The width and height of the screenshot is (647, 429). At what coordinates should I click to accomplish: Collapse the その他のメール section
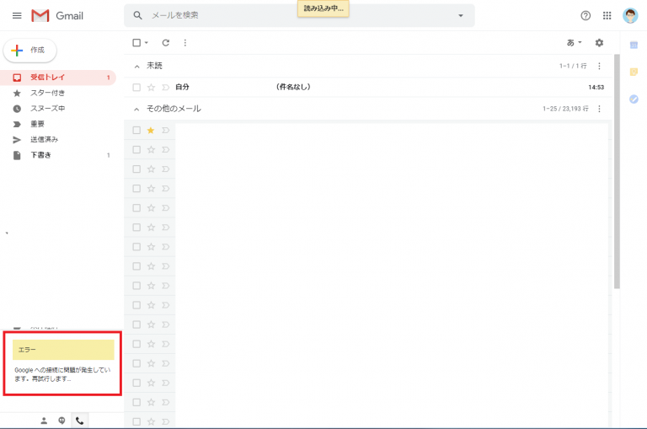(x=138, y=109)
